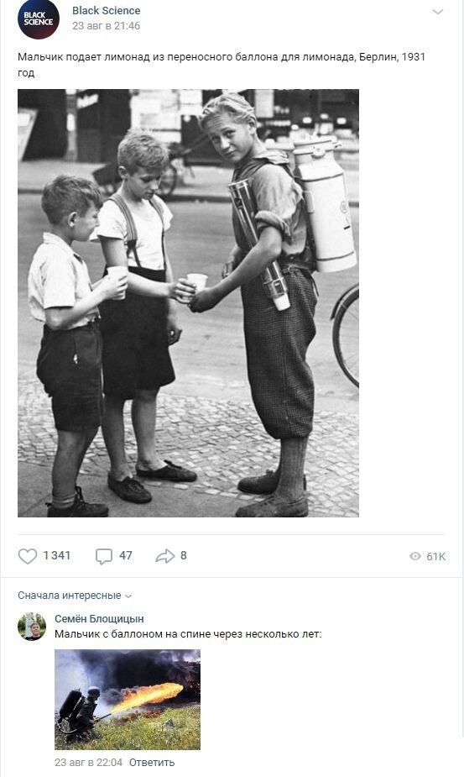
Task: Click the 47 comments count
Action: click(x=126, y=555)
